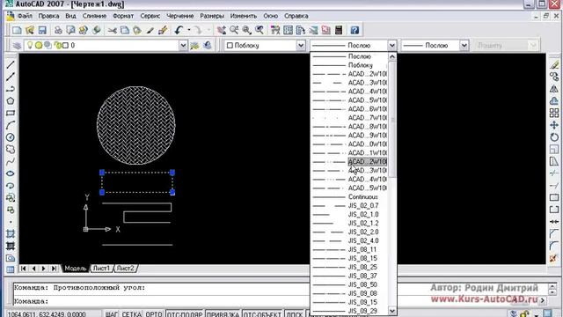563x317 pixels.
Task: Click the Pan realtime icon
Action: pyautogui.click(x=222, y=30)
